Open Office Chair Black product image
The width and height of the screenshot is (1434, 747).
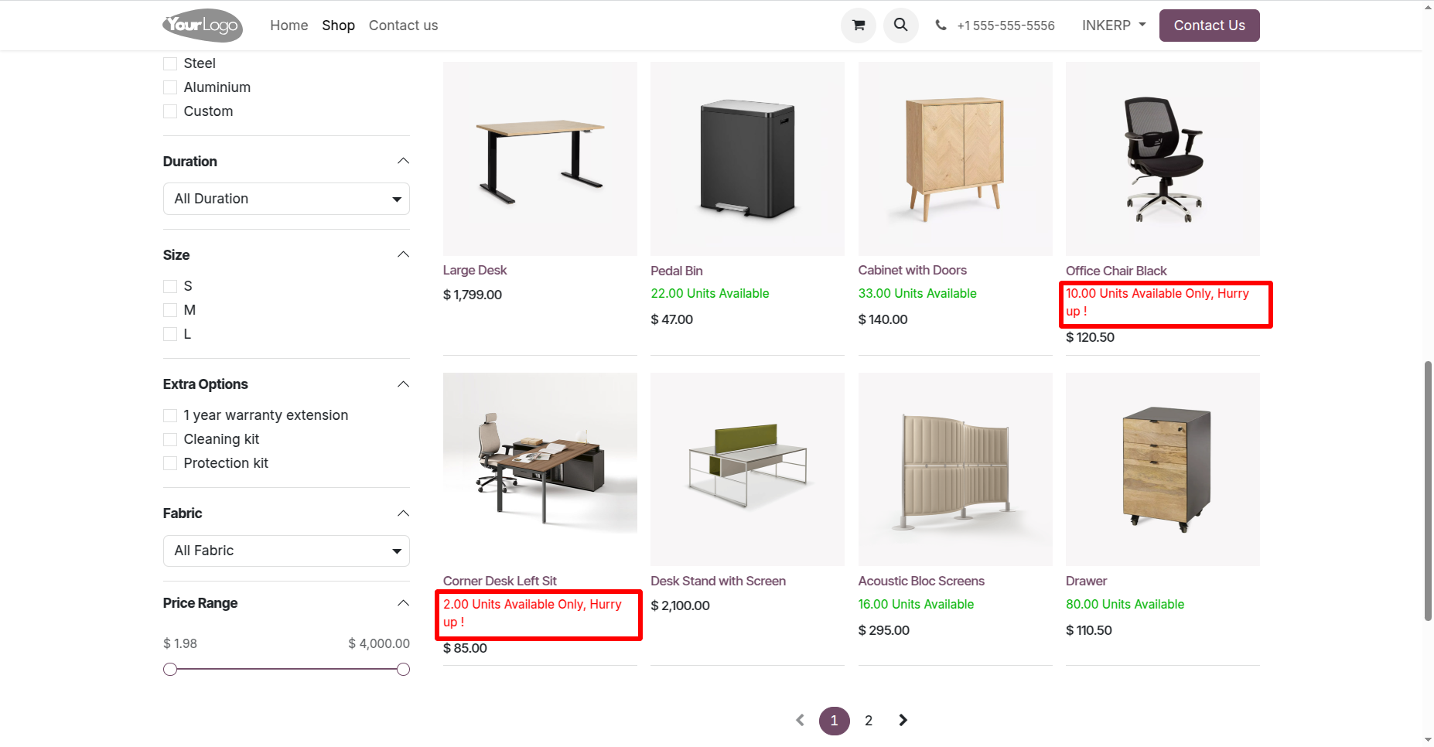pos(1163,159)
